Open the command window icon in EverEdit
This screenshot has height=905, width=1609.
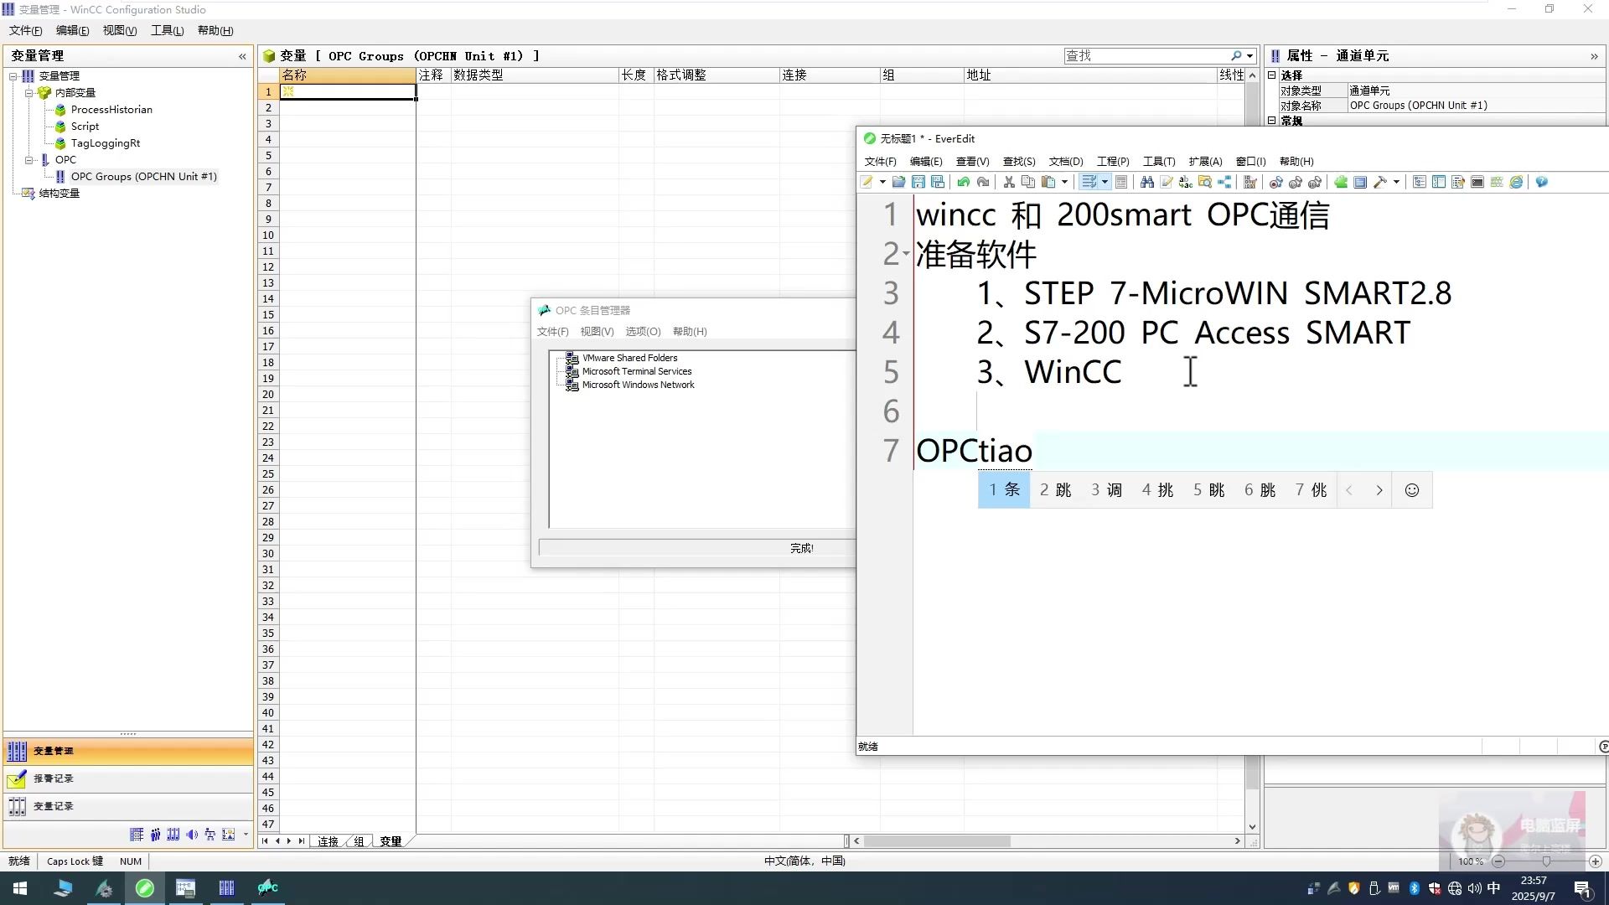click(1477, 182)
